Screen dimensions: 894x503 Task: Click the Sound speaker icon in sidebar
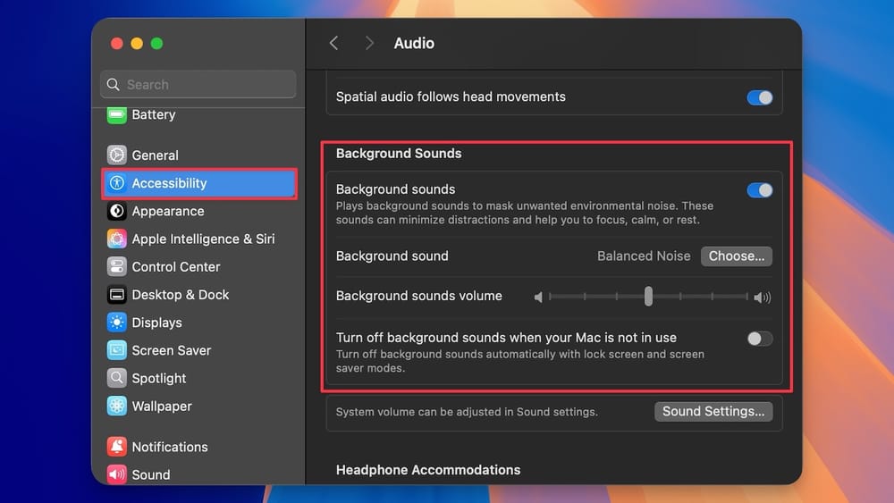tap(117, 474)
